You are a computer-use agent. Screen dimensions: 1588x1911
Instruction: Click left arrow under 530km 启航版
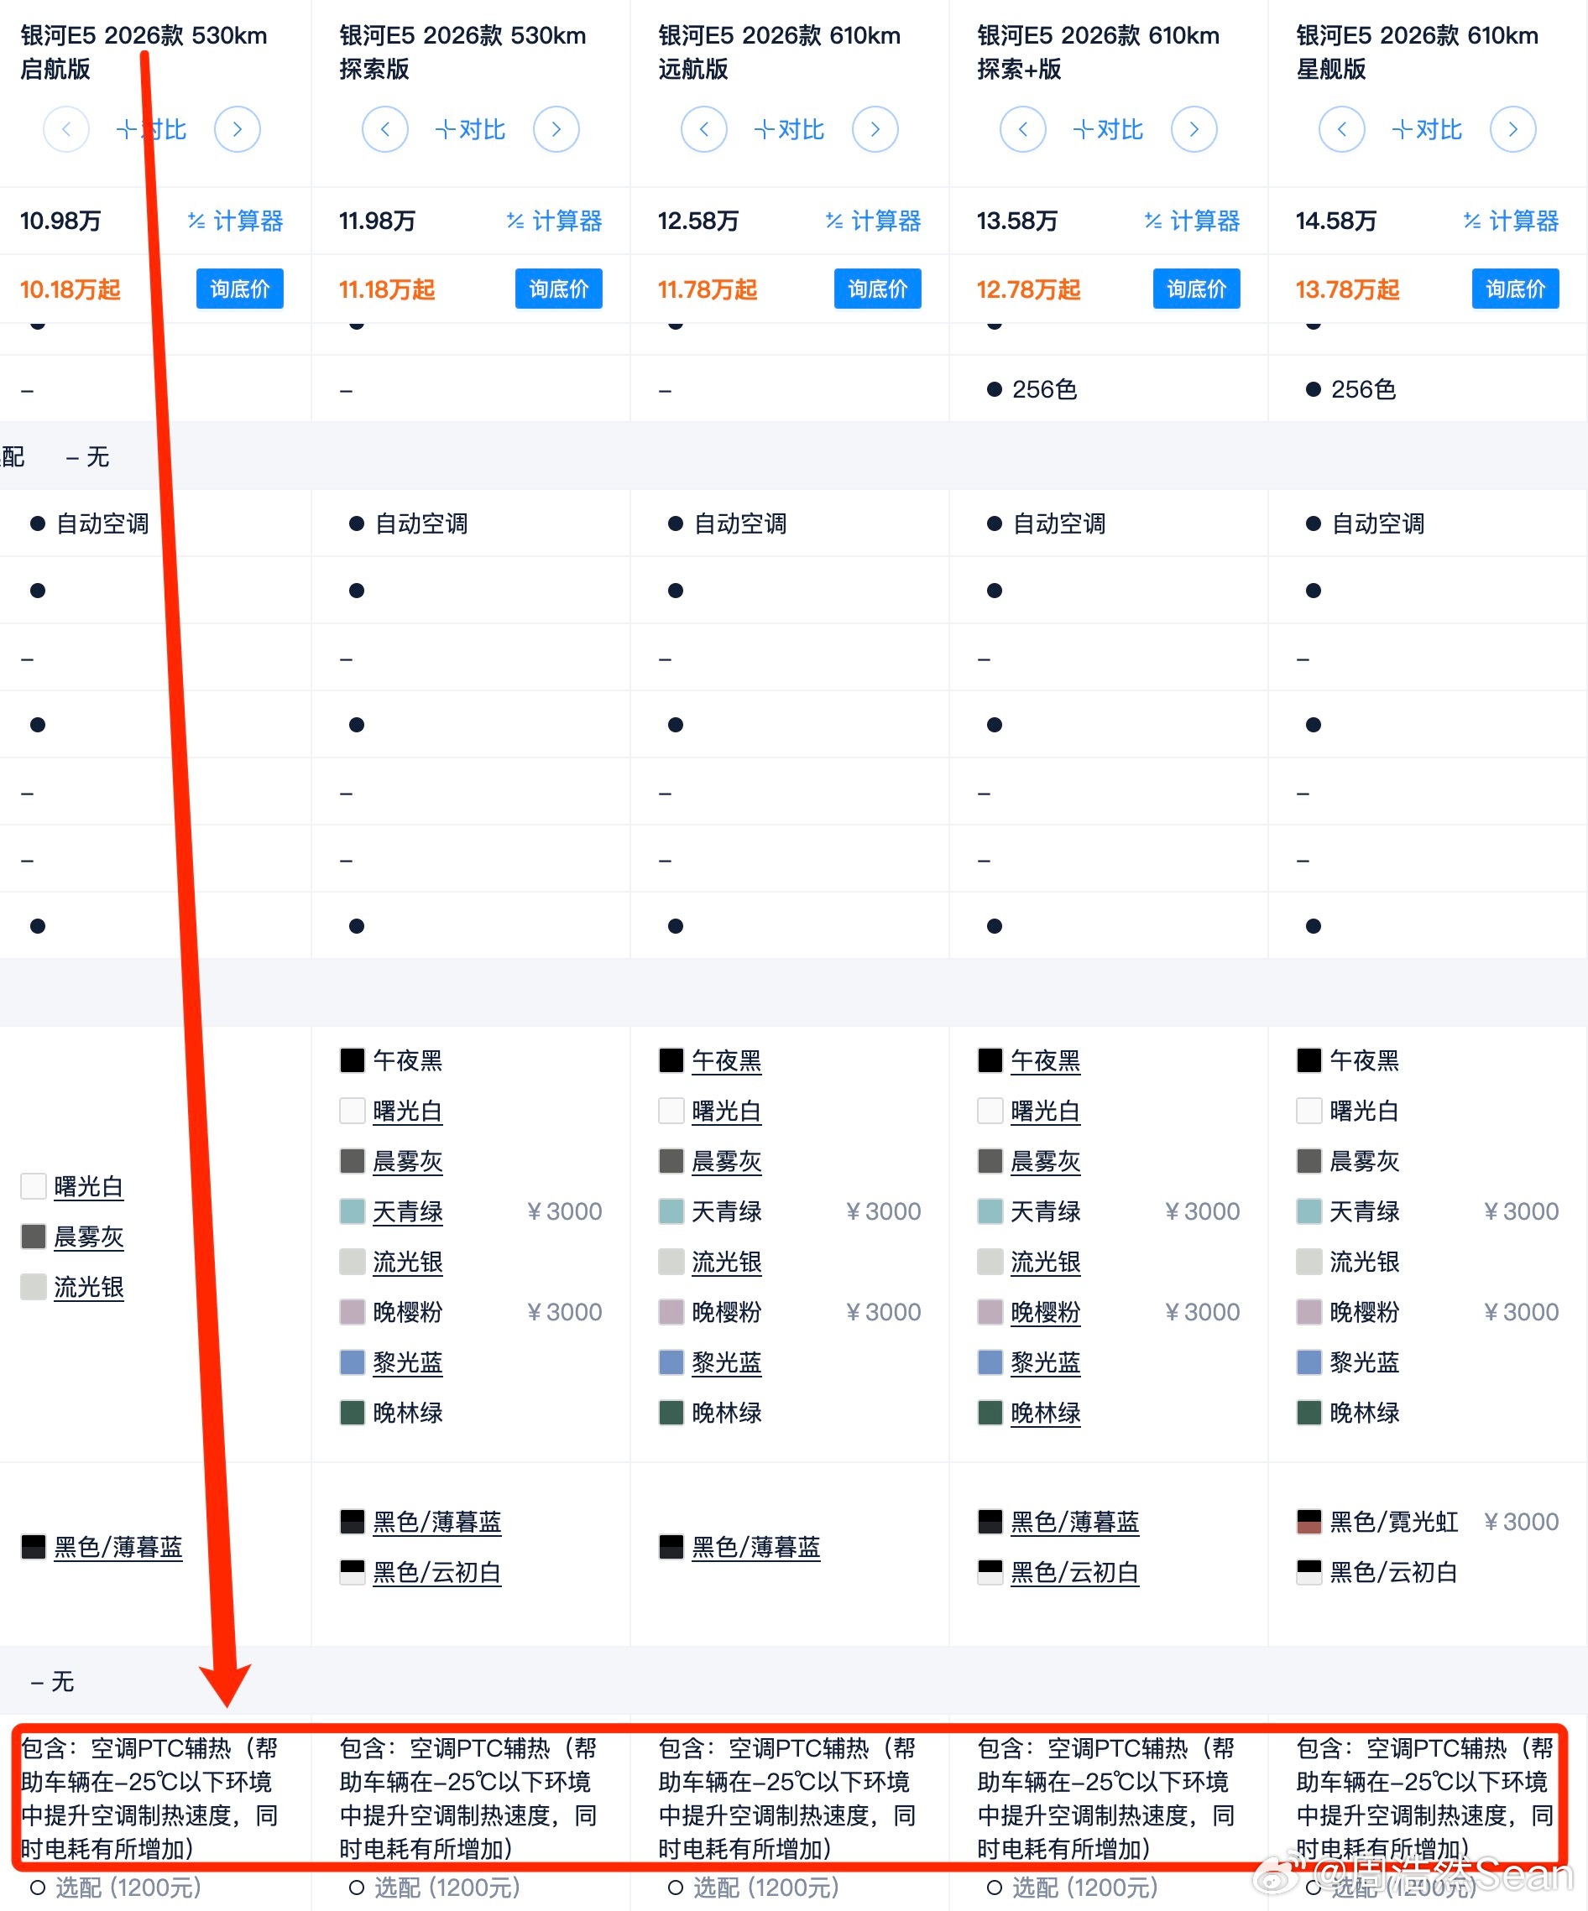66,129
